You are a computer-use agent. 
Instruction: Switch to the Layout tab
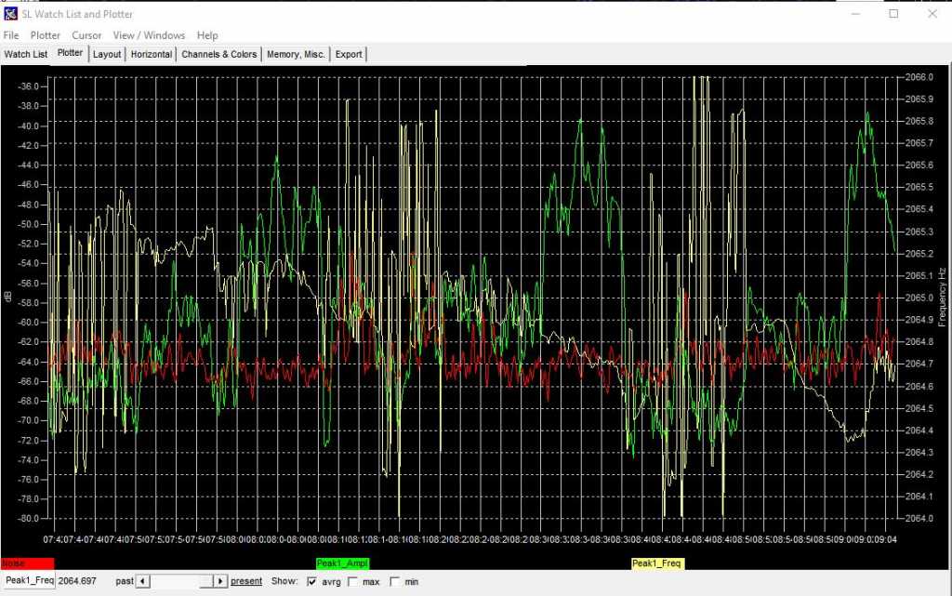[x=107, y=54]
